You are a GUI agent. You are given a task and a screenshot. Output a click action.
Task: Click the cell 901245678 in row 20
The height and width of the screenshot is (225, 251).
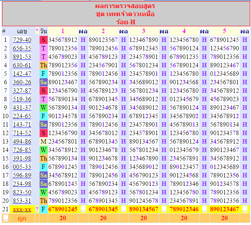(144, 201)
